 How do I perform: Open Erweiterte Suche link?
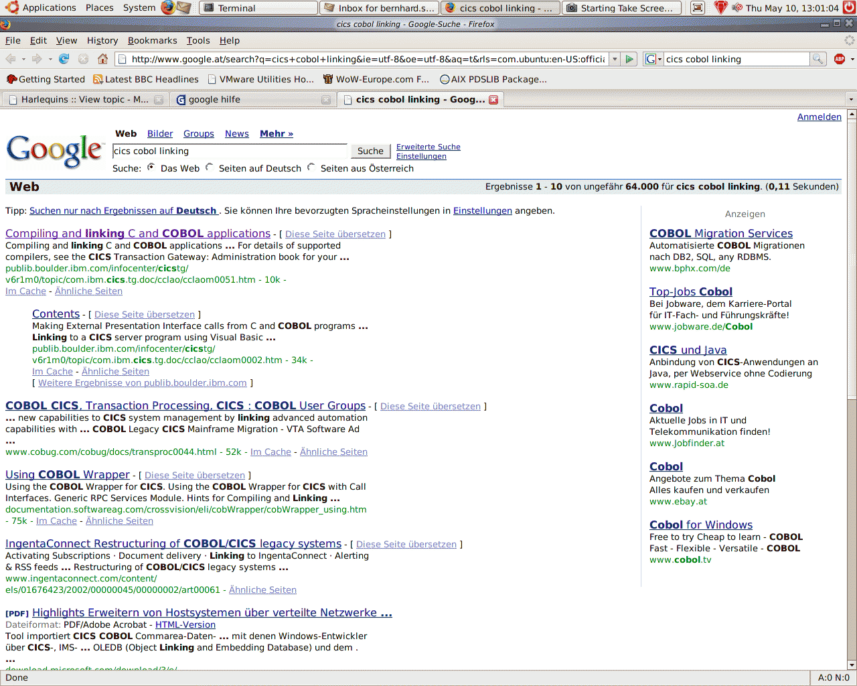point(428,147)
